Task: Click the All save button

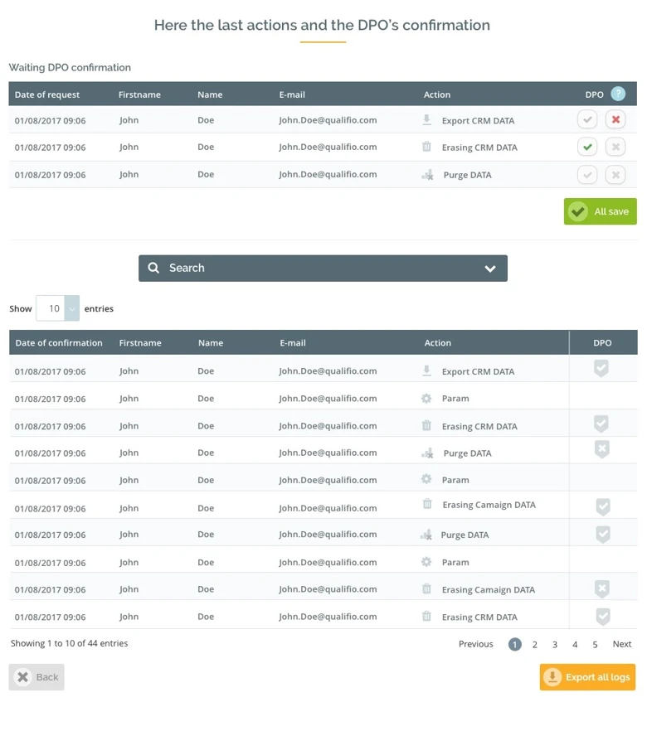Action: [601, 211]
